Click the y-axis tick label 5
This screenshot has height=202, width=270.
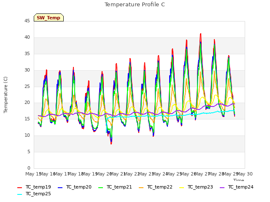(29, 151)
